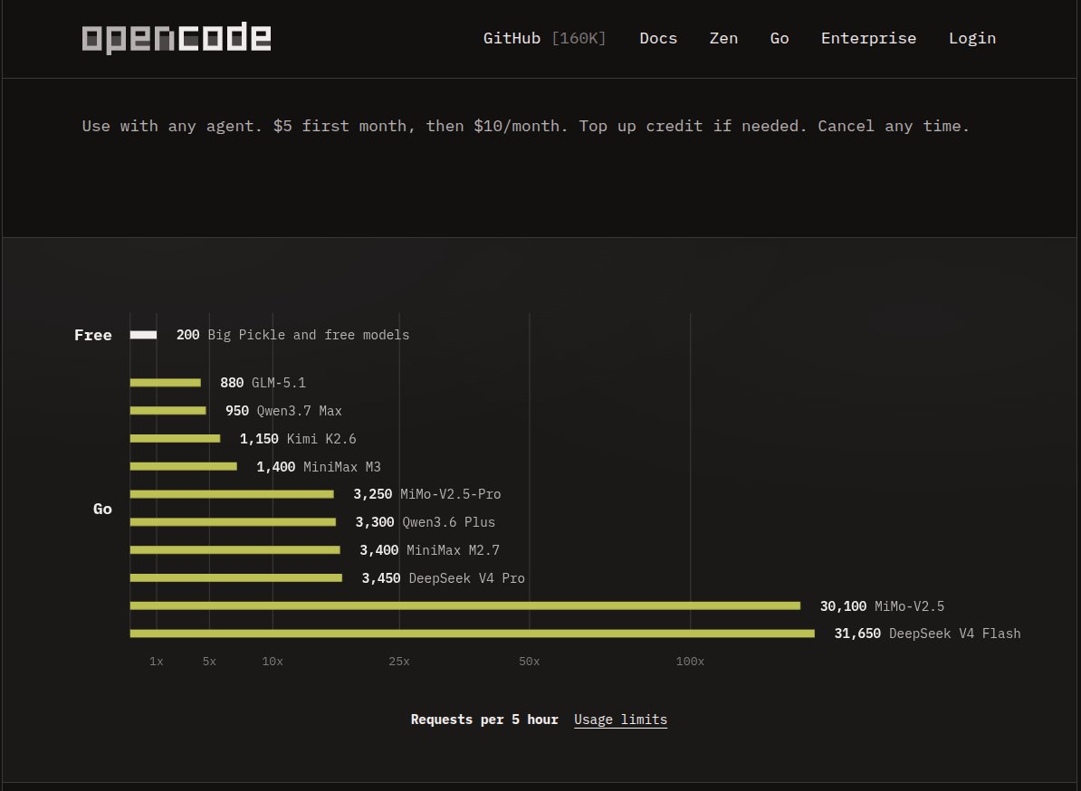Click the '100x' axis label
Image resolution: width=1081 pixels, height=791 pixels.
click(x=690, y=662)
